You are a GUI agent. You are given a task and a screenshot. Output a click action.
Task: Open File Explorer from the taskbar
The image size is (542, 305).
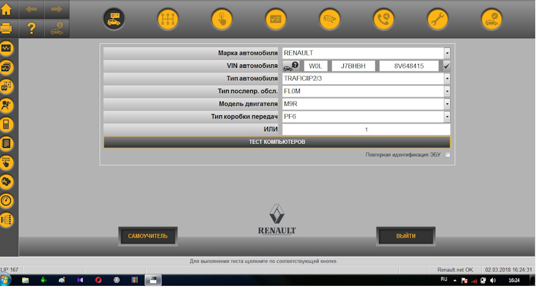coord(25,280)
